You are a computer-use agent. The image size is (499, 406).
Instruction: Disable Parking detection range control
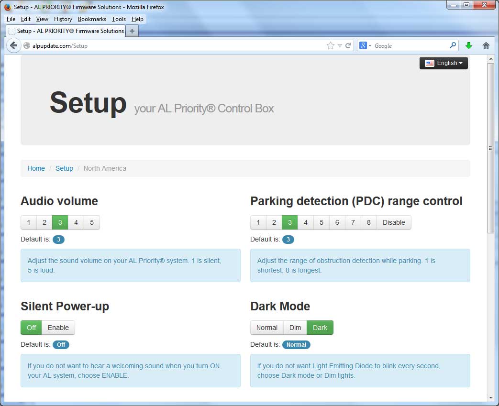pyautogui.click(x=394, y=222)
